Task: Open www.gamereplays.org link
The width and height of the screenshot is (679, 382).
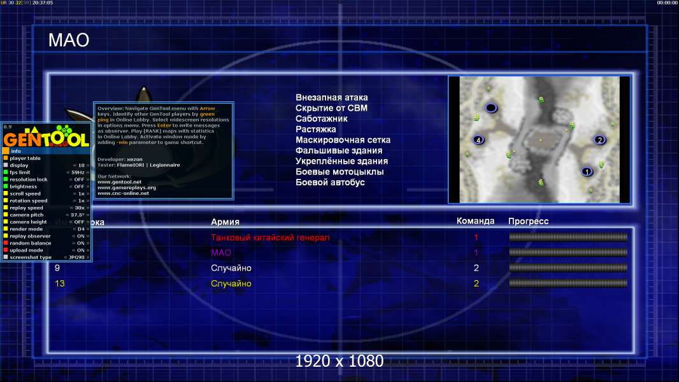Action: (x=127, y=188)
